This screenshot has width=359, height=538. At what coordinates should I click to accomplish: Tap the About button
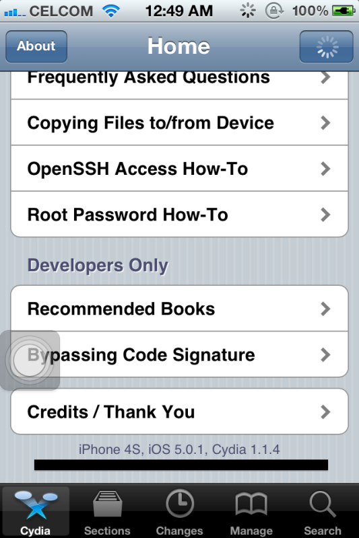pos(36,46)
